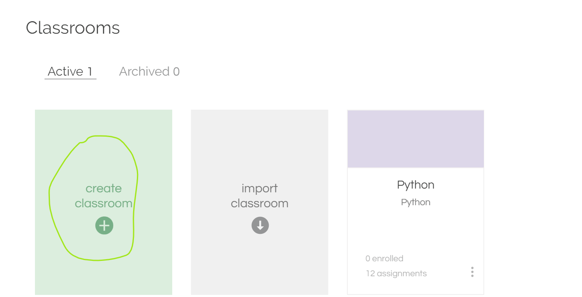Click the active count '1' in the tab

[x=90, y=71]
